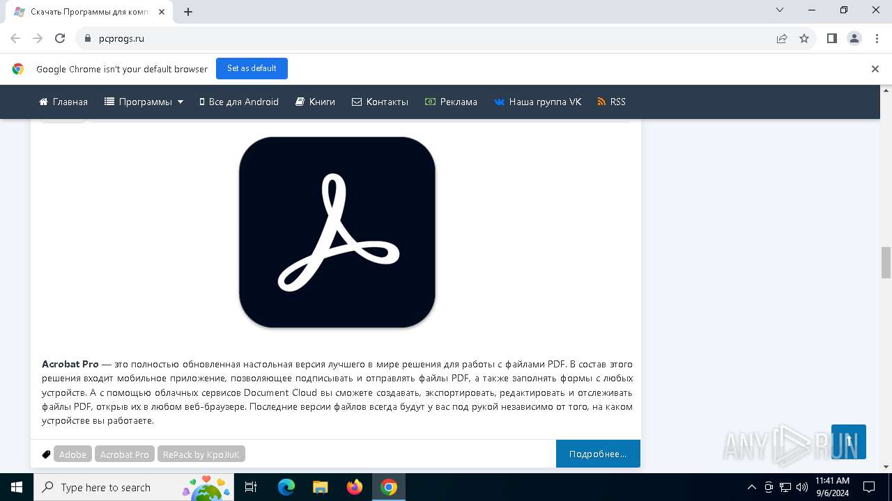Click the scroll-to-top blue button
This screenshot has width=892, height=501.
tap(849, 442)
